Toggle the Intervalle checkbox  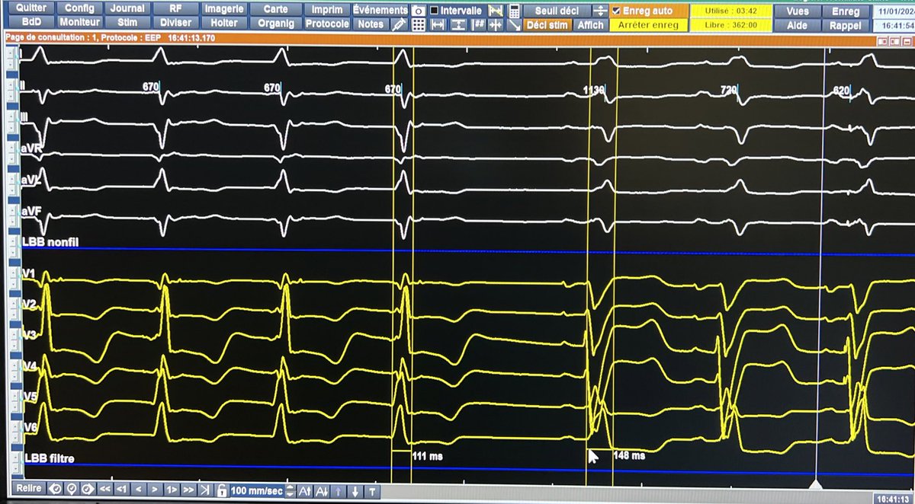pos(435,11)
